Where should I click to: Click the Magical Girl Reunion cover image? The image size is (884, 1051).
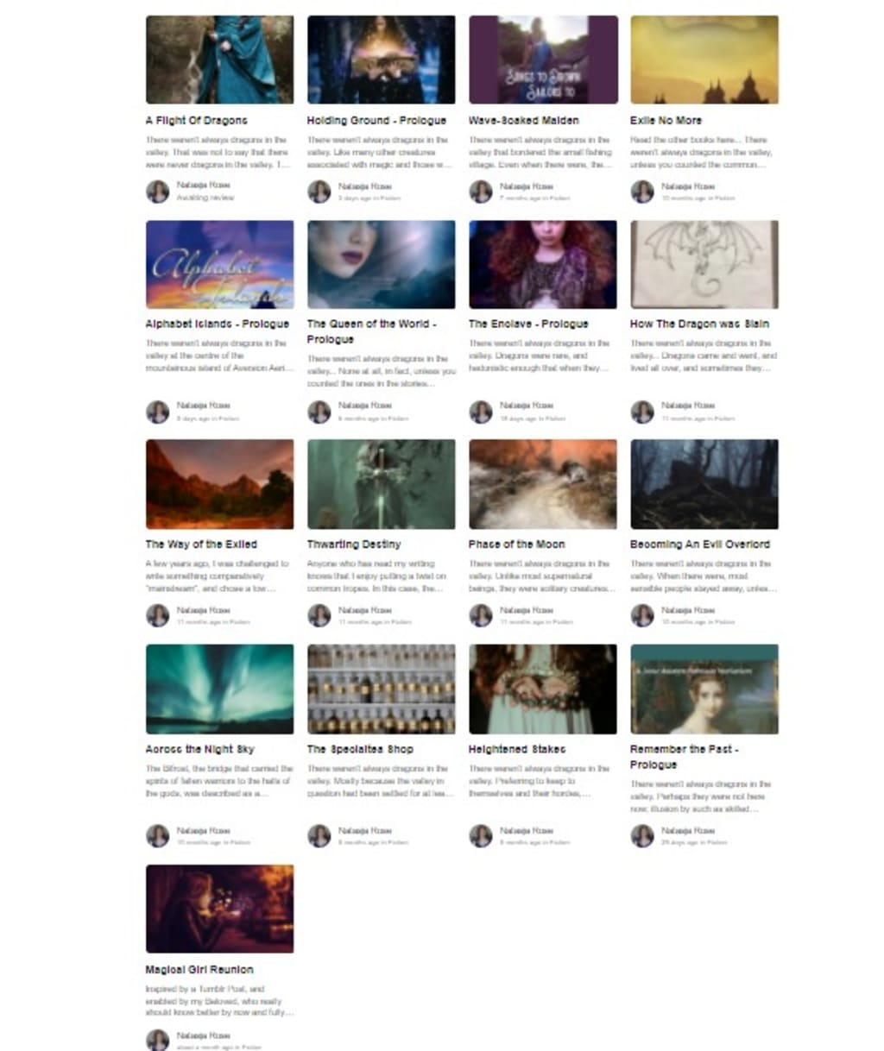219,909
